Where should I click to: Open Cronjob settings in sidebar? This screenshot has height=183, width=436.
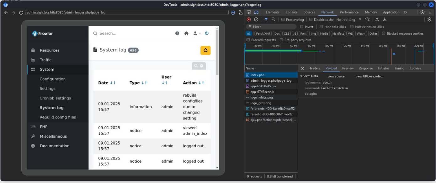tap(55, 98)
